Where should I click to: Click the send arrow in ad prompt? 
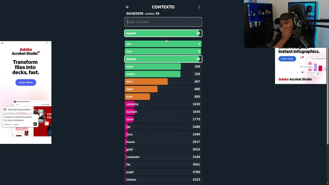coord(35,124)
